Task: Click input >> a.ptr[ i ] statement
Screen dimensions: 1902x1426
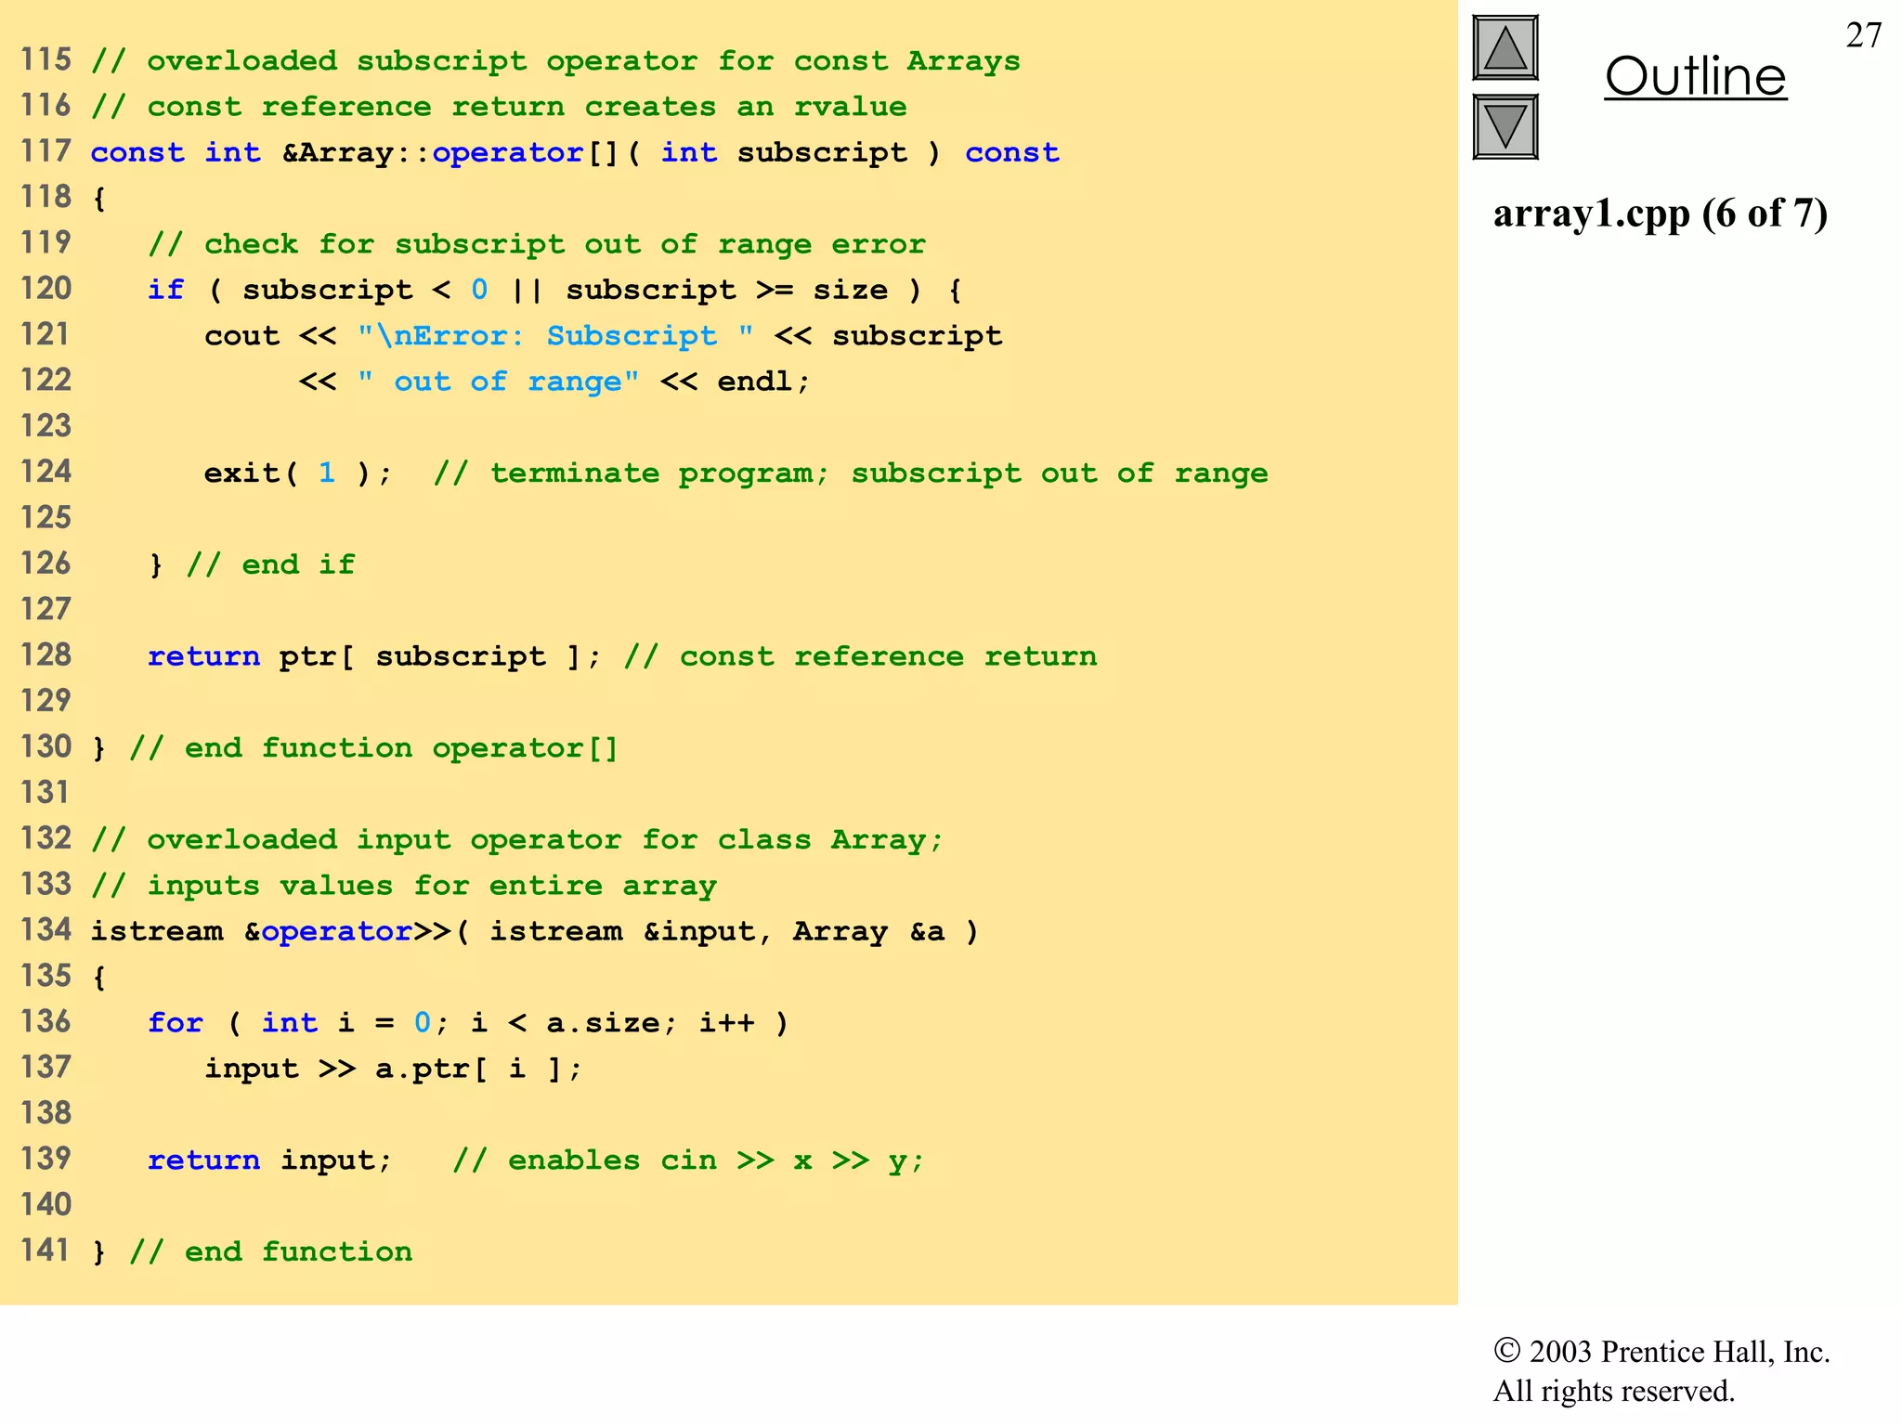Action: click(394, 1069)
